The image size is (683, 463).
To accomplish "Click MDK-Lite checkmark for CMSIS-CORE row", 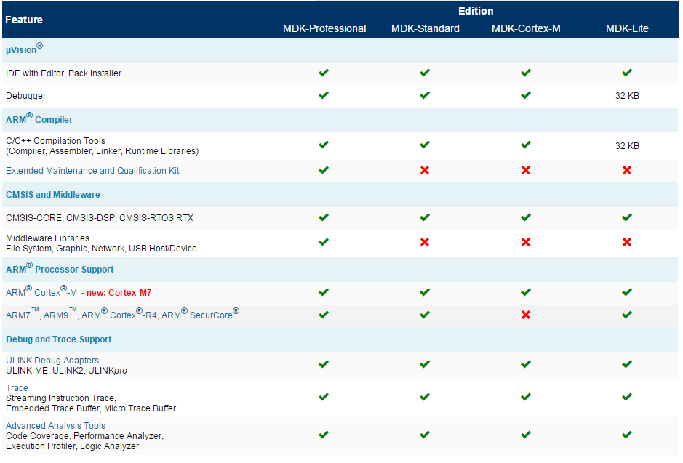I will click(x=627, y=217).
